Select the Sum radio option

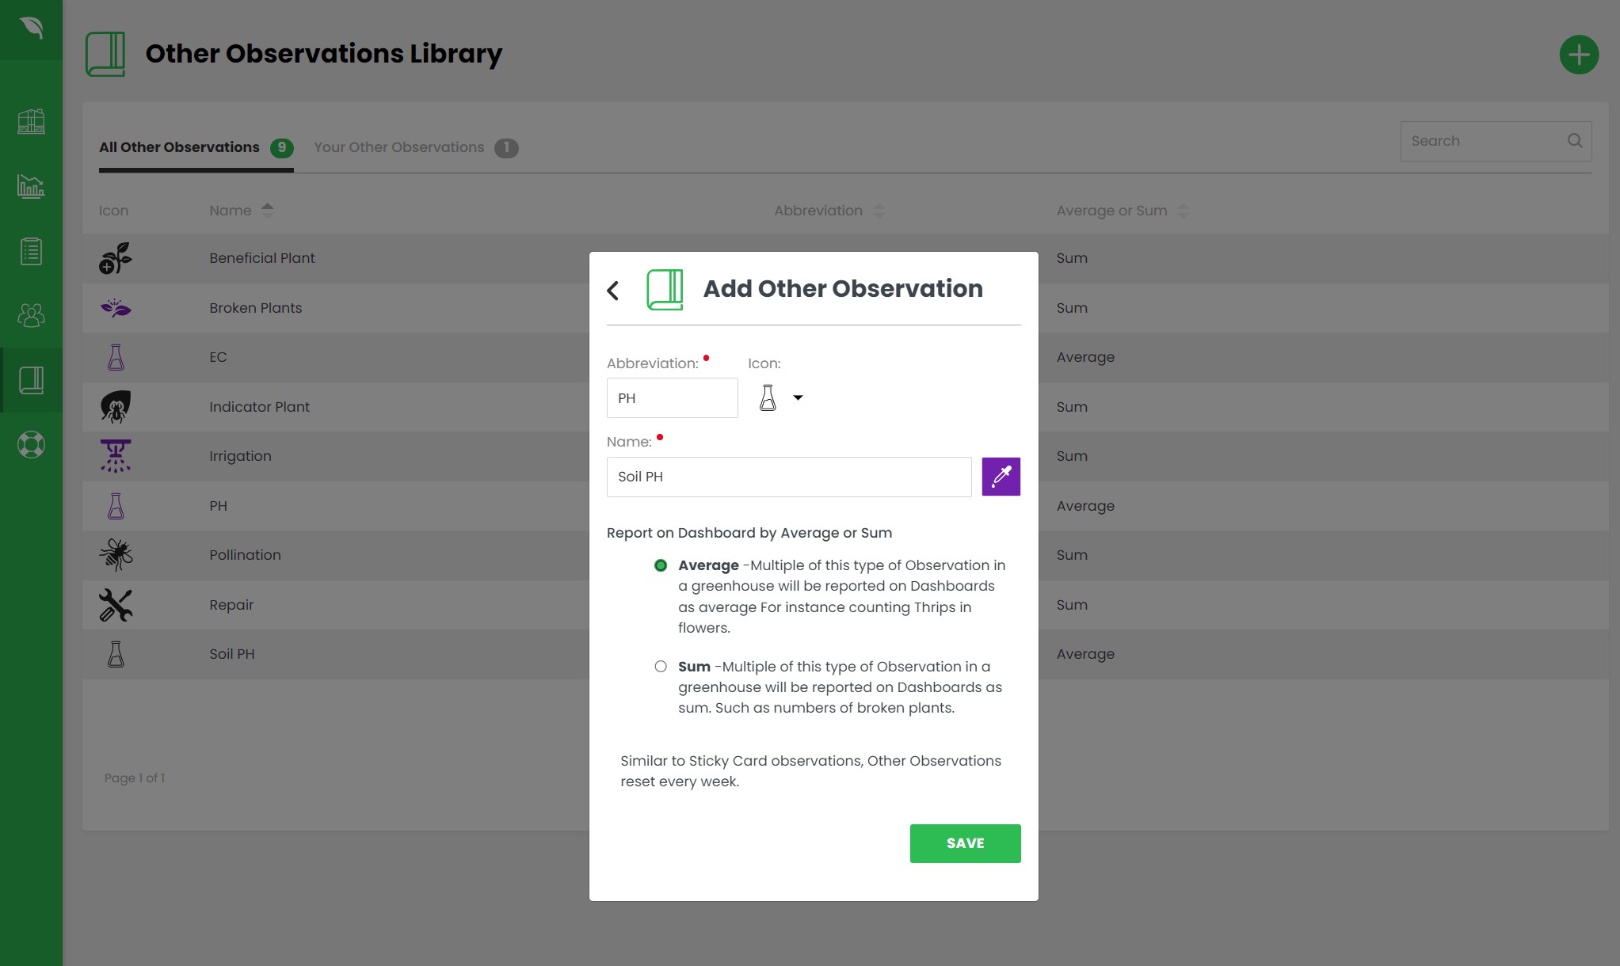[661, 667]
